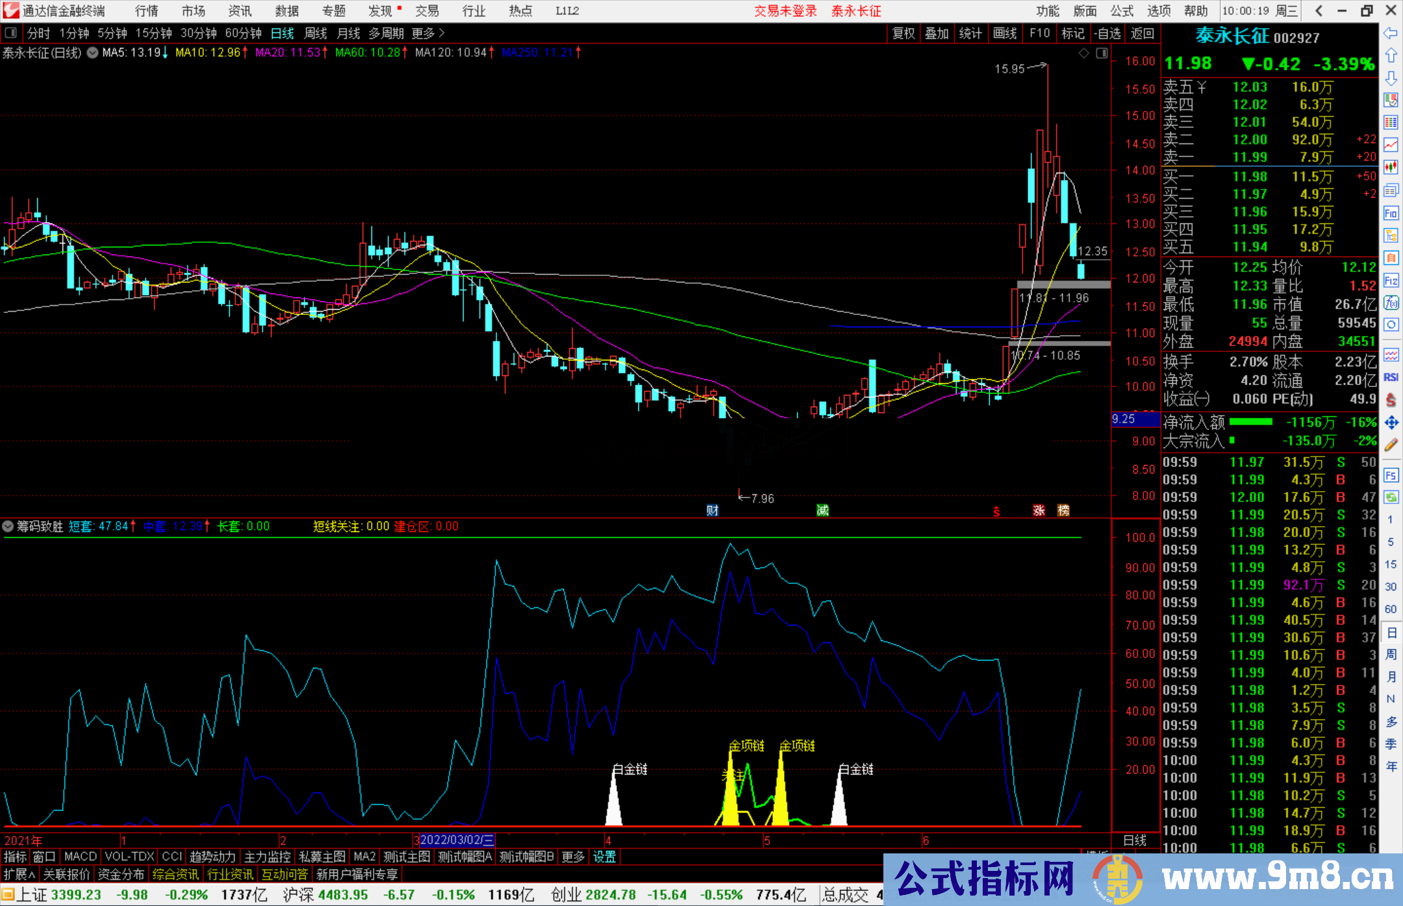
Task: Open dropdown arrow next to 泰永长征(日线)
Action: (92, 53)
